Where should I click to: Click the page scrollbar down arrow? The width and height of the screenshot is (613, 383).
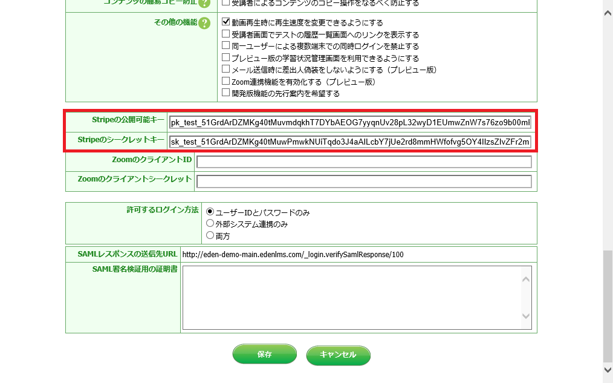click(x=608, y=370)
